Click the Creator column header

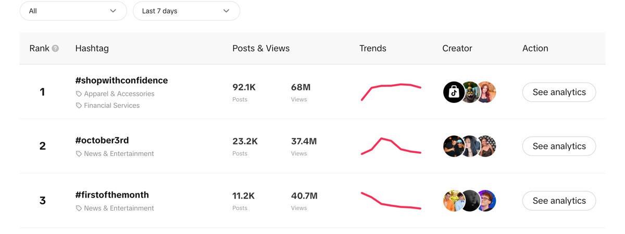(x=457, y=48)
